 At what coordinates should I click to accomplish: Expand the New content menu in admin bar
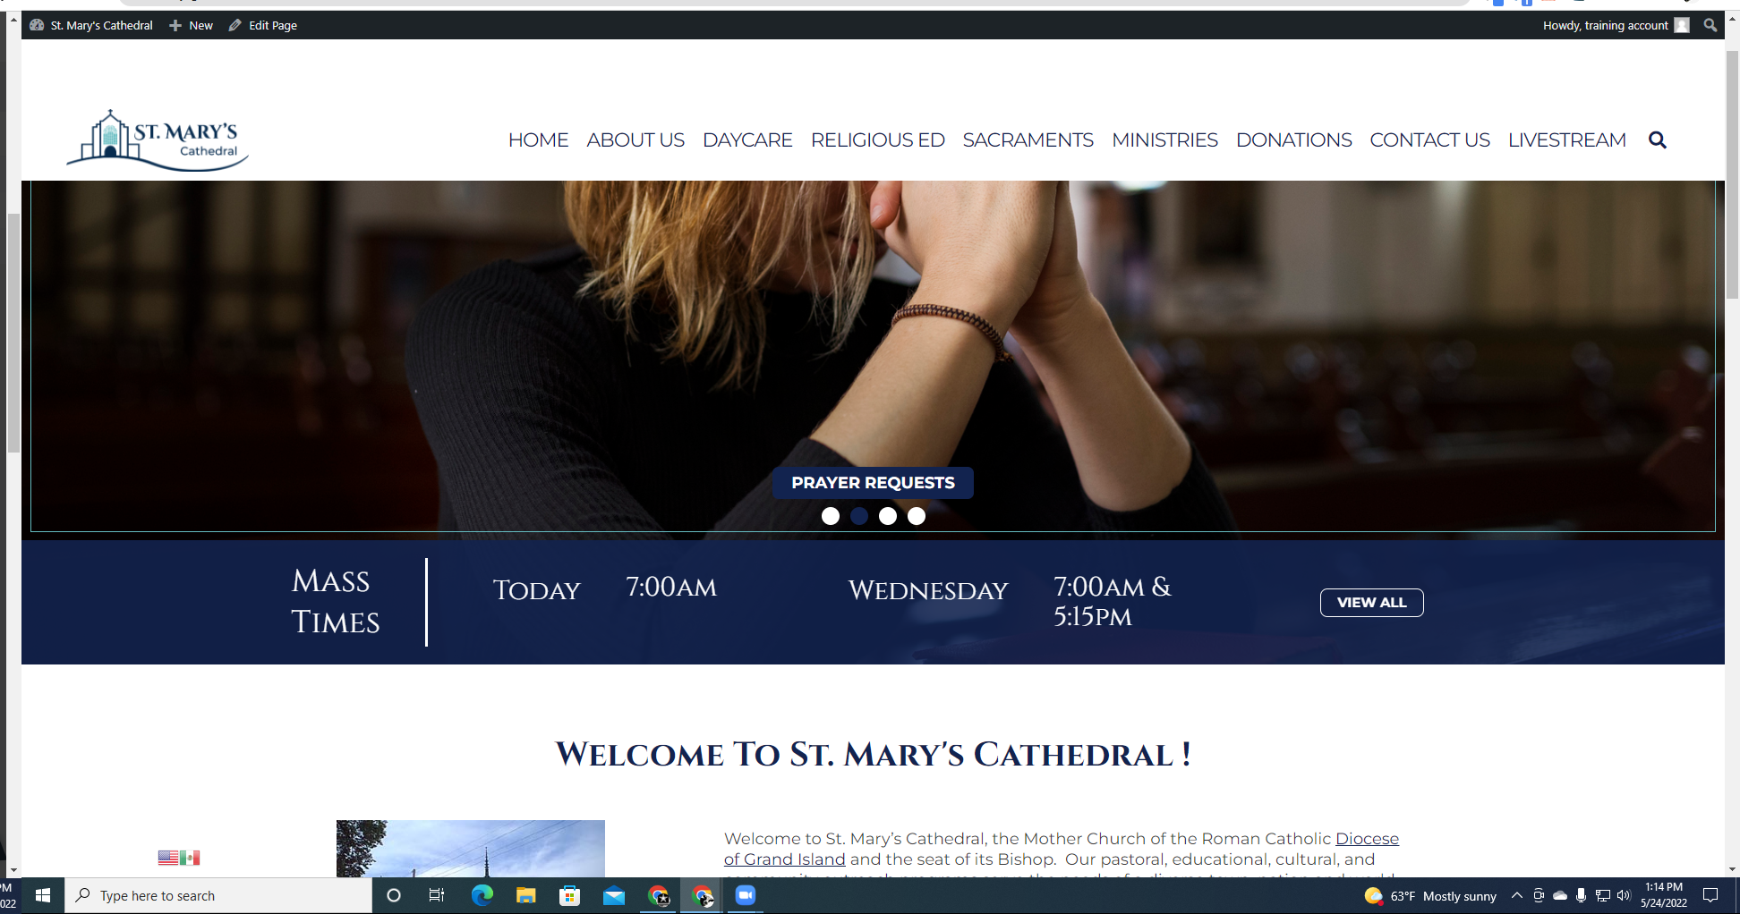tap(192, 25)
